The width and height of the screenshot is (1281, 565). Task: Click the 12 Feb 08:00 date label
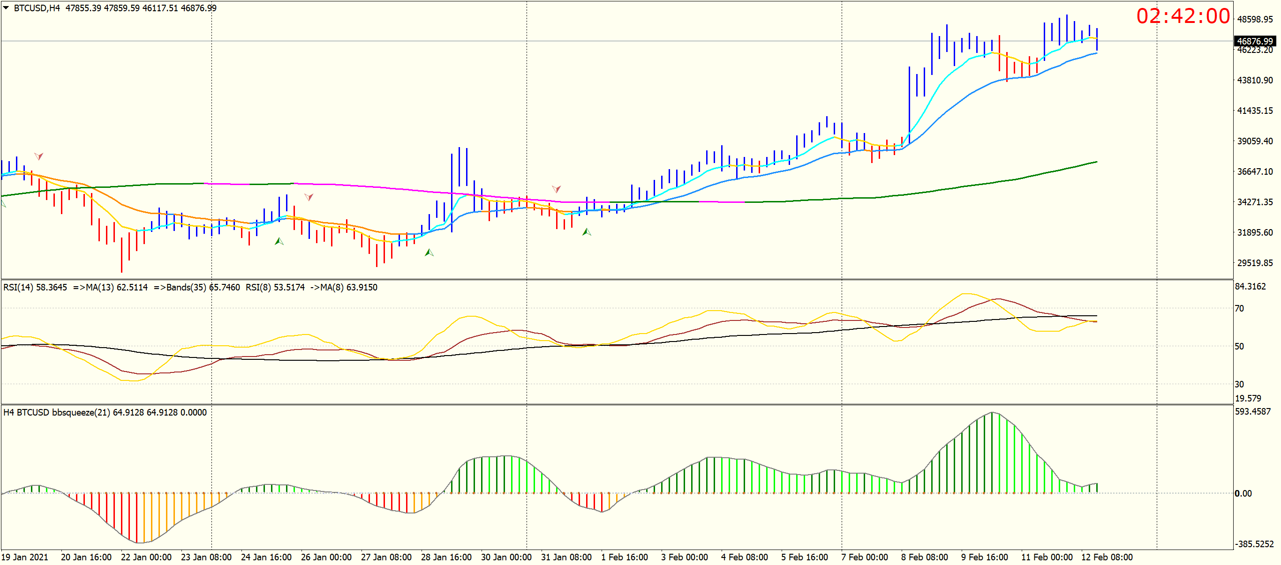point(1107,557)
